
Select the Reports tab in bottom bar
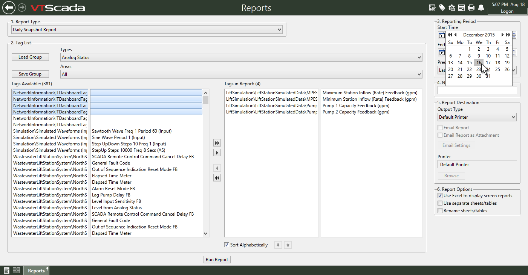pyautogui.click(x=36, y=270)
